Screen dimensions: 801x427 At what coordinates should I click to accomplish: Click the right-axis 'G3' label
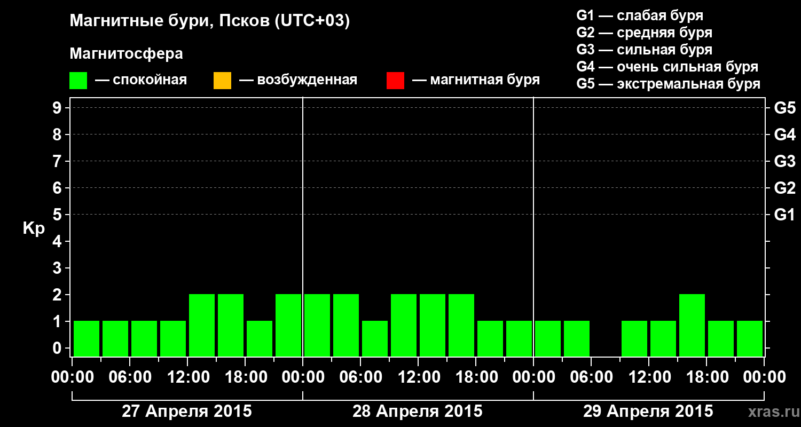[x=784, y=161]
